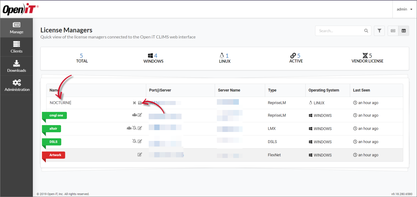Save the NOCTURNE name edit
Viewport: 417px width, 197px height.
(140, 103)
